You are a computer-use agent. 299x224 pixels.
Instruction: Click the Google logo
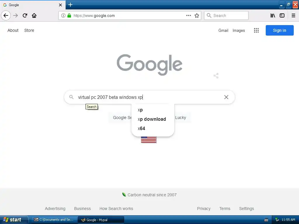click(x=149, y=65)
